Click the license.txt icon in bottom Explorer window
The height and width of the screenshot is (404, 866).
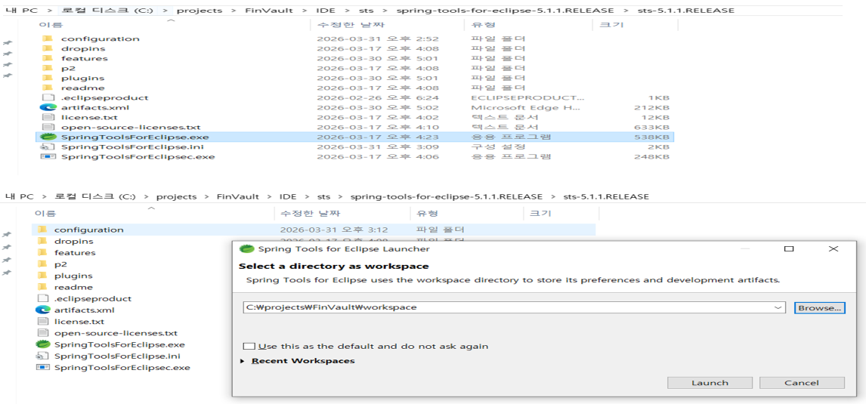tap(42, 321)
